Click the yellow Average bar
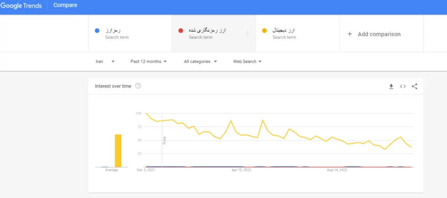This screenshot has height=198, width=447. (x=118, y=150)
